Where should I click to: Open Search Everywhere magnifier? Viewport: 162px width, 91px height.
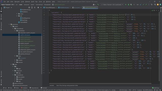(155, 5)
